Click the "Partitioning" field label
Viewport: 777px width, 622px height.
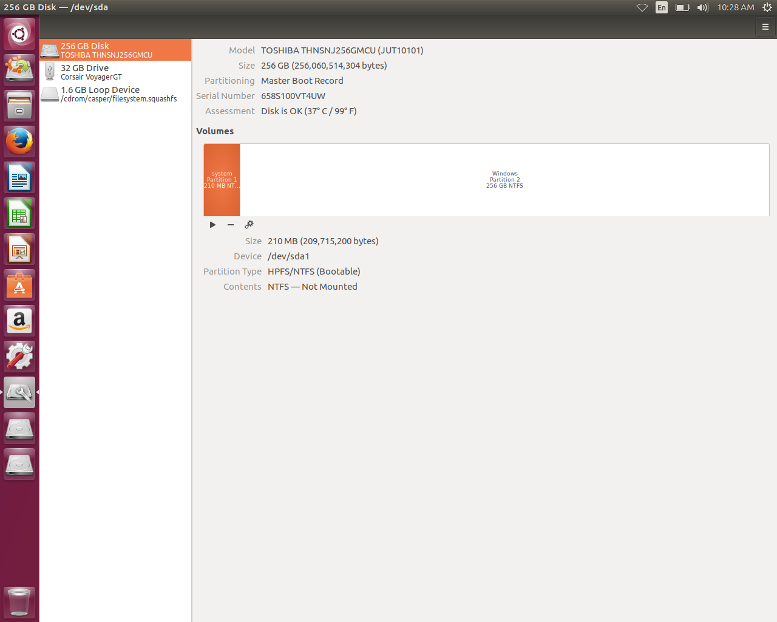(229, 81)
